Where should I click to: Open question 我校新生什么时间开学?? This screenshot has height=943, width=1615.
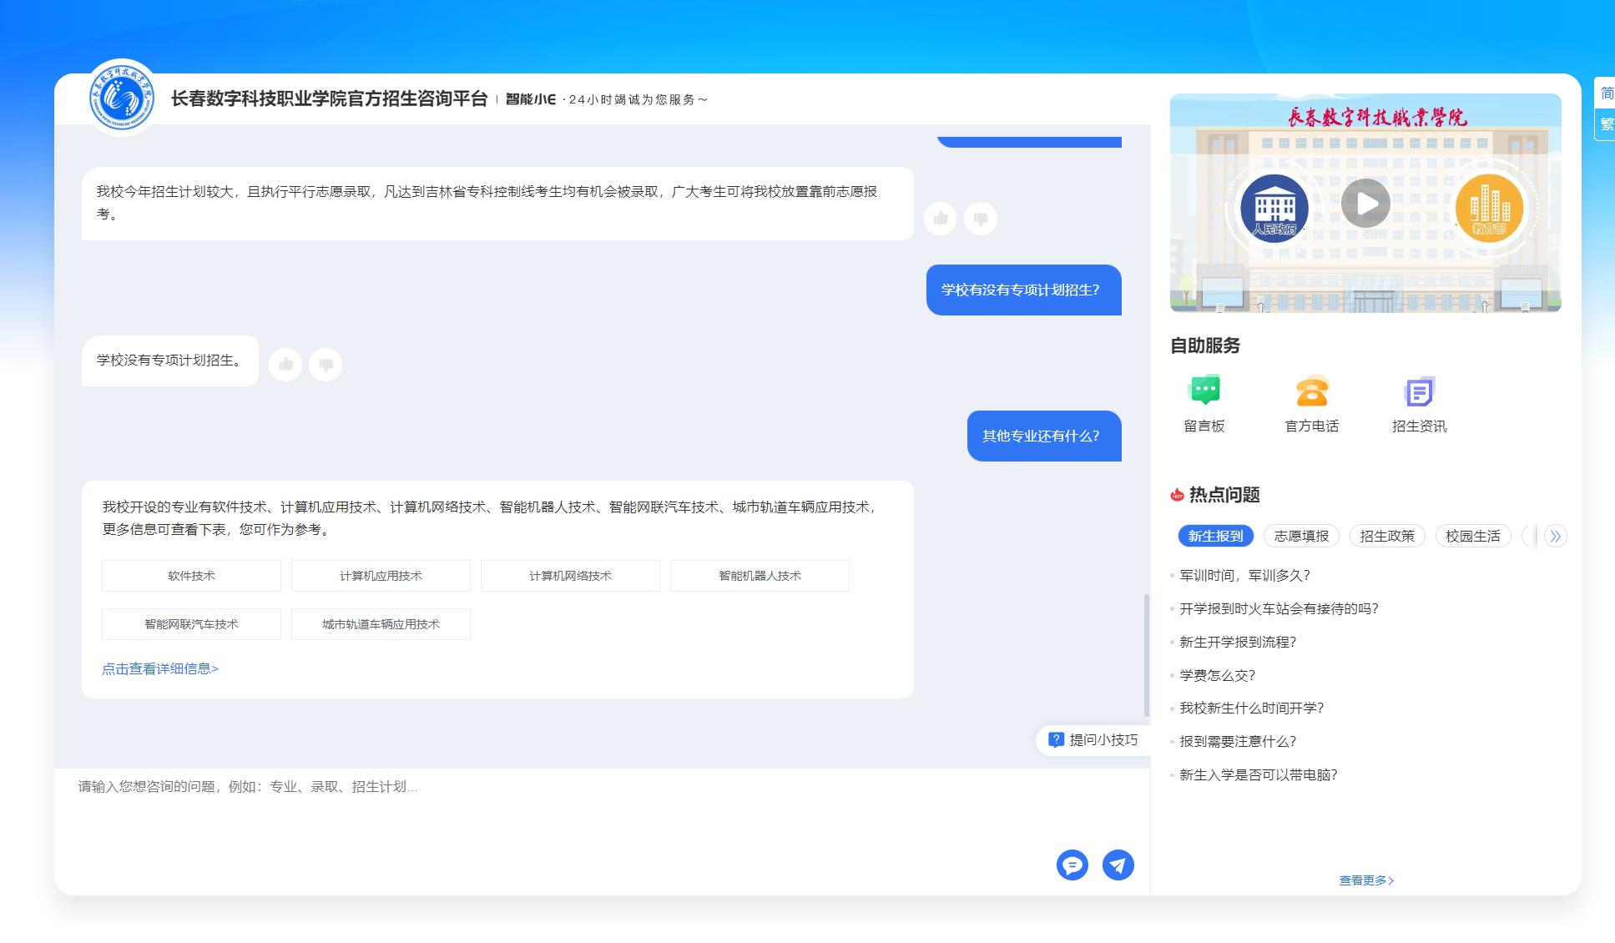point(1252,708)
